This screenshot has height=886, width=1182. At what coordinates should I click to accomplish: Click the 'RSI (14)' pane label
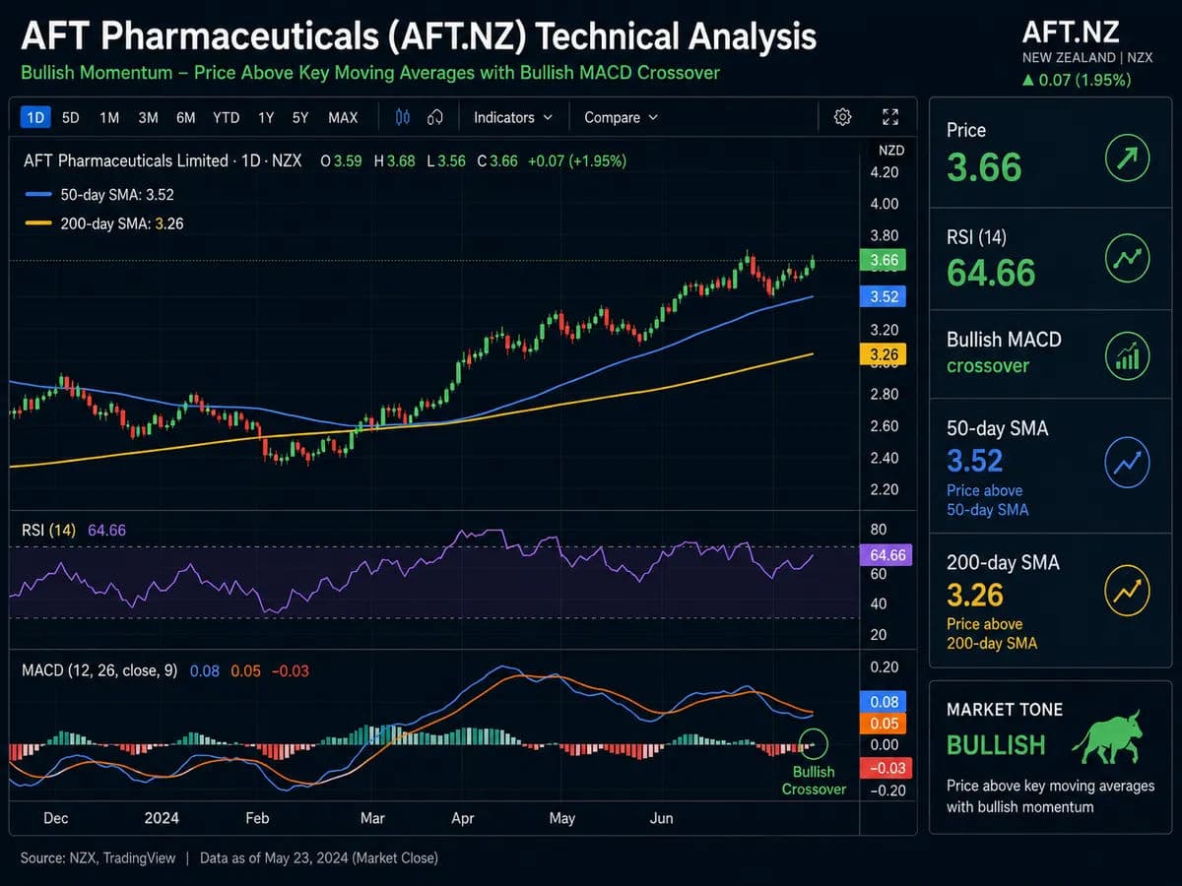pos(49,530)
